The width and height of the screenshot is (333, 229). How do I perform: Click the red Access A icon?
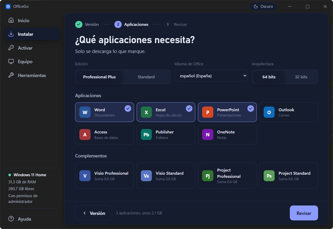click(85, 134)
